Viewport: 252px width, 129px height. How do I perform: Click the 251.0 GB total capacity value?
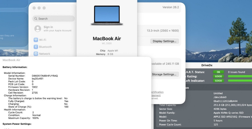(233, 105)
